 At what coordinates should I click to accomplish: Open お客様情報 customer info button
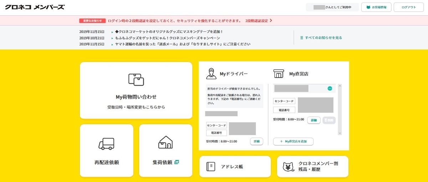coord(376,7)
